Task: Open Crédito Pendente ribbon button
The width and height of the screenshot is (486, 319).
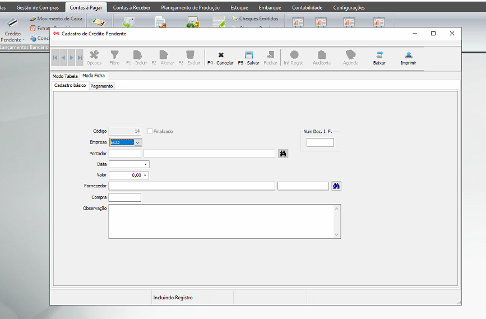Action: [x=12, y=30]
